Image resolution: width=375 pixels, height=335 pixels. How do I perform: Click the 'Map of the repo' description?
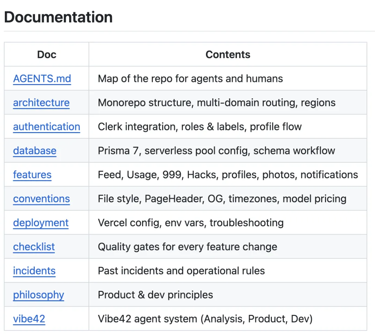tap(190, 79)
